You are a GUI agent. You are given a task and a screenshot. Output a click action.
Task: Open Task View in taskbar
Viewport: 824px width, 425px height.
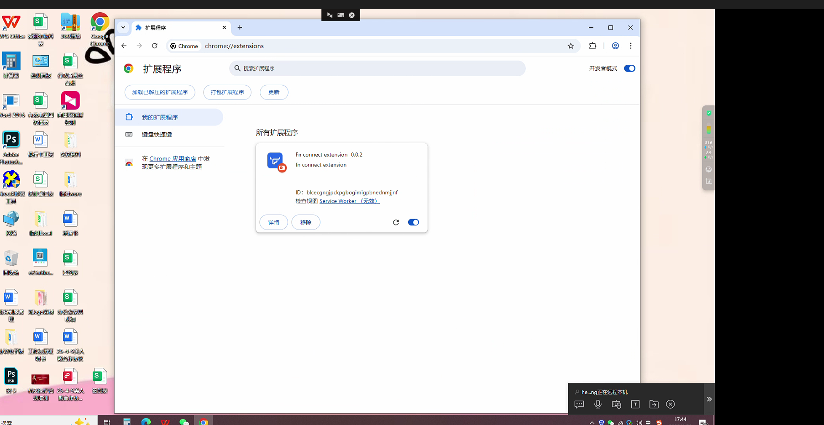pos(107,421)
